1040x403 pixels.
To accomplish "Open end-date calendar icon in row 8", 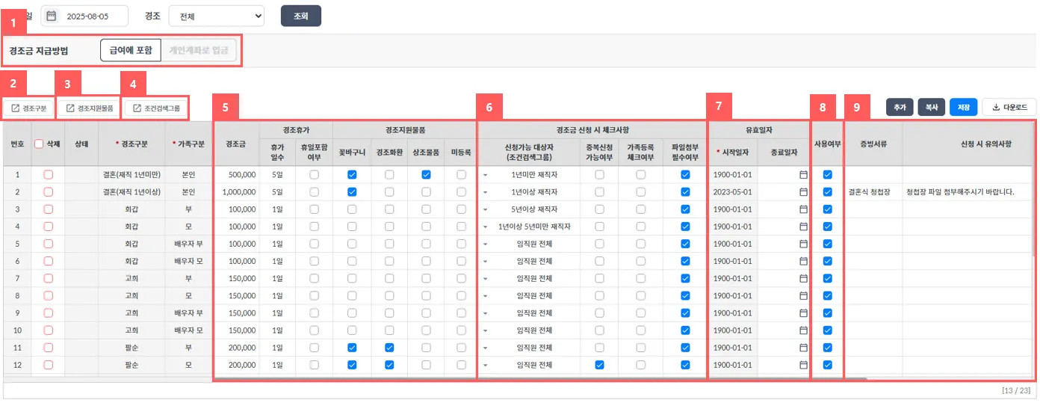I will tap(804, 295).
